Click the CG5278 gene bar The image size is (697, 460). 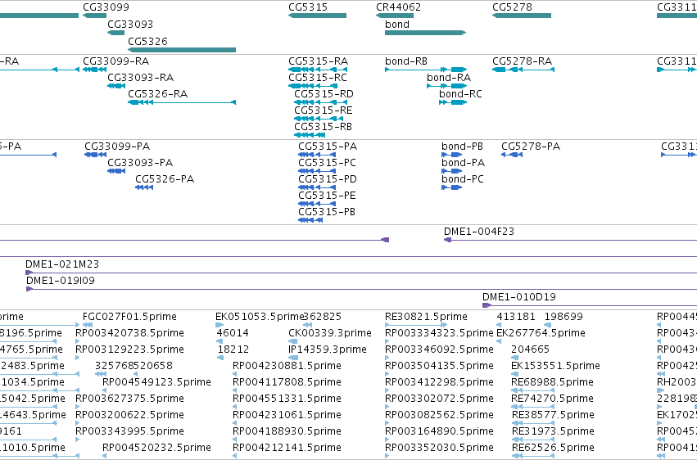click(522, 16)
